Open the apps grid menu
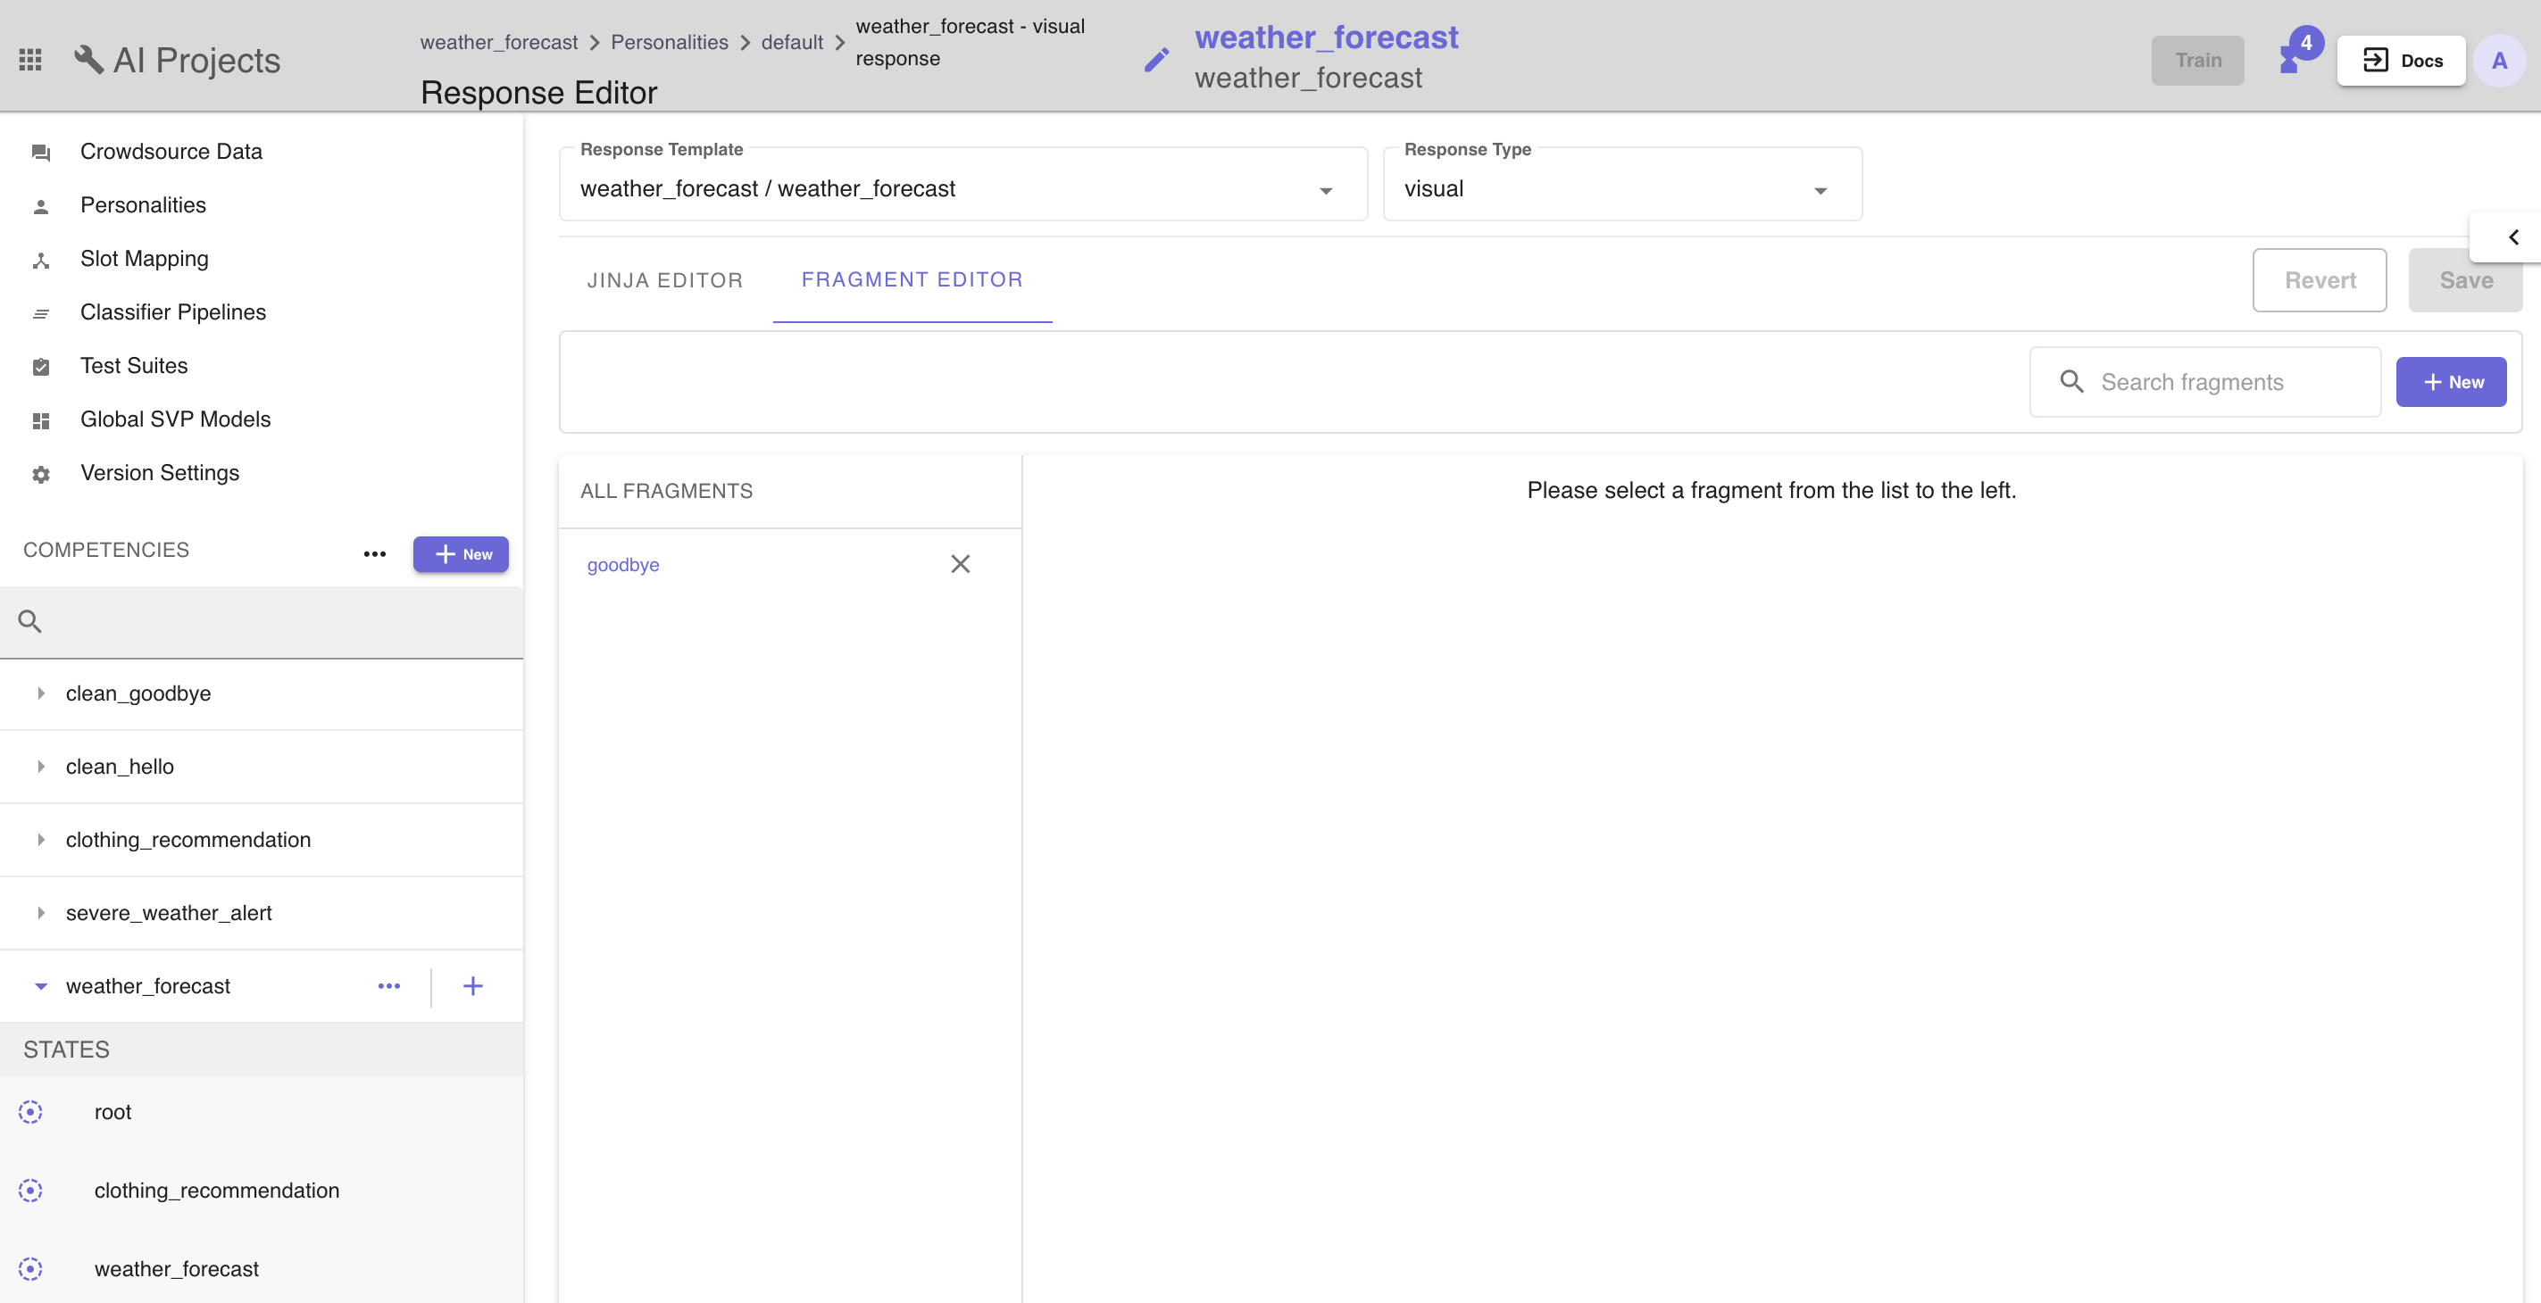This screenshot has width=2541, height=1303. [x=30, y=60]
